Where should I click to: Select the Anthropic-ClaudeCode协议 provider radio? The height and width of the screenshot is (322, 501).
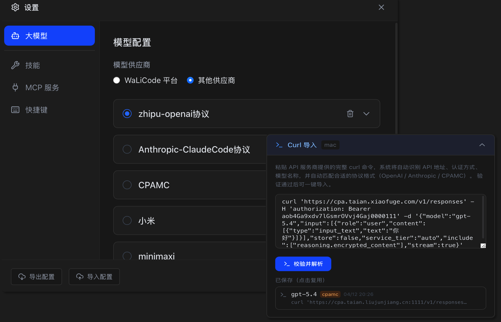(x=127, y=149)
